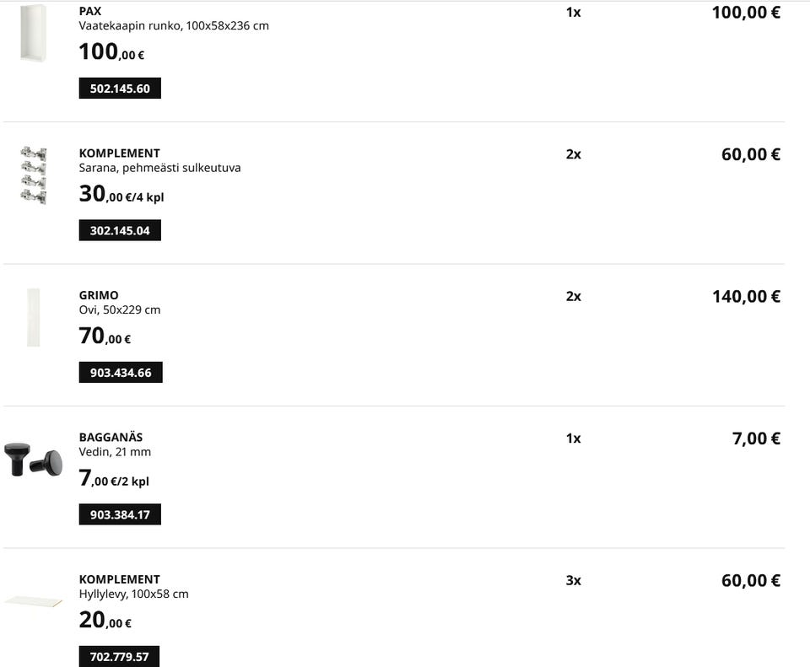Open the GRIMO door product image

tap(34, 318)
